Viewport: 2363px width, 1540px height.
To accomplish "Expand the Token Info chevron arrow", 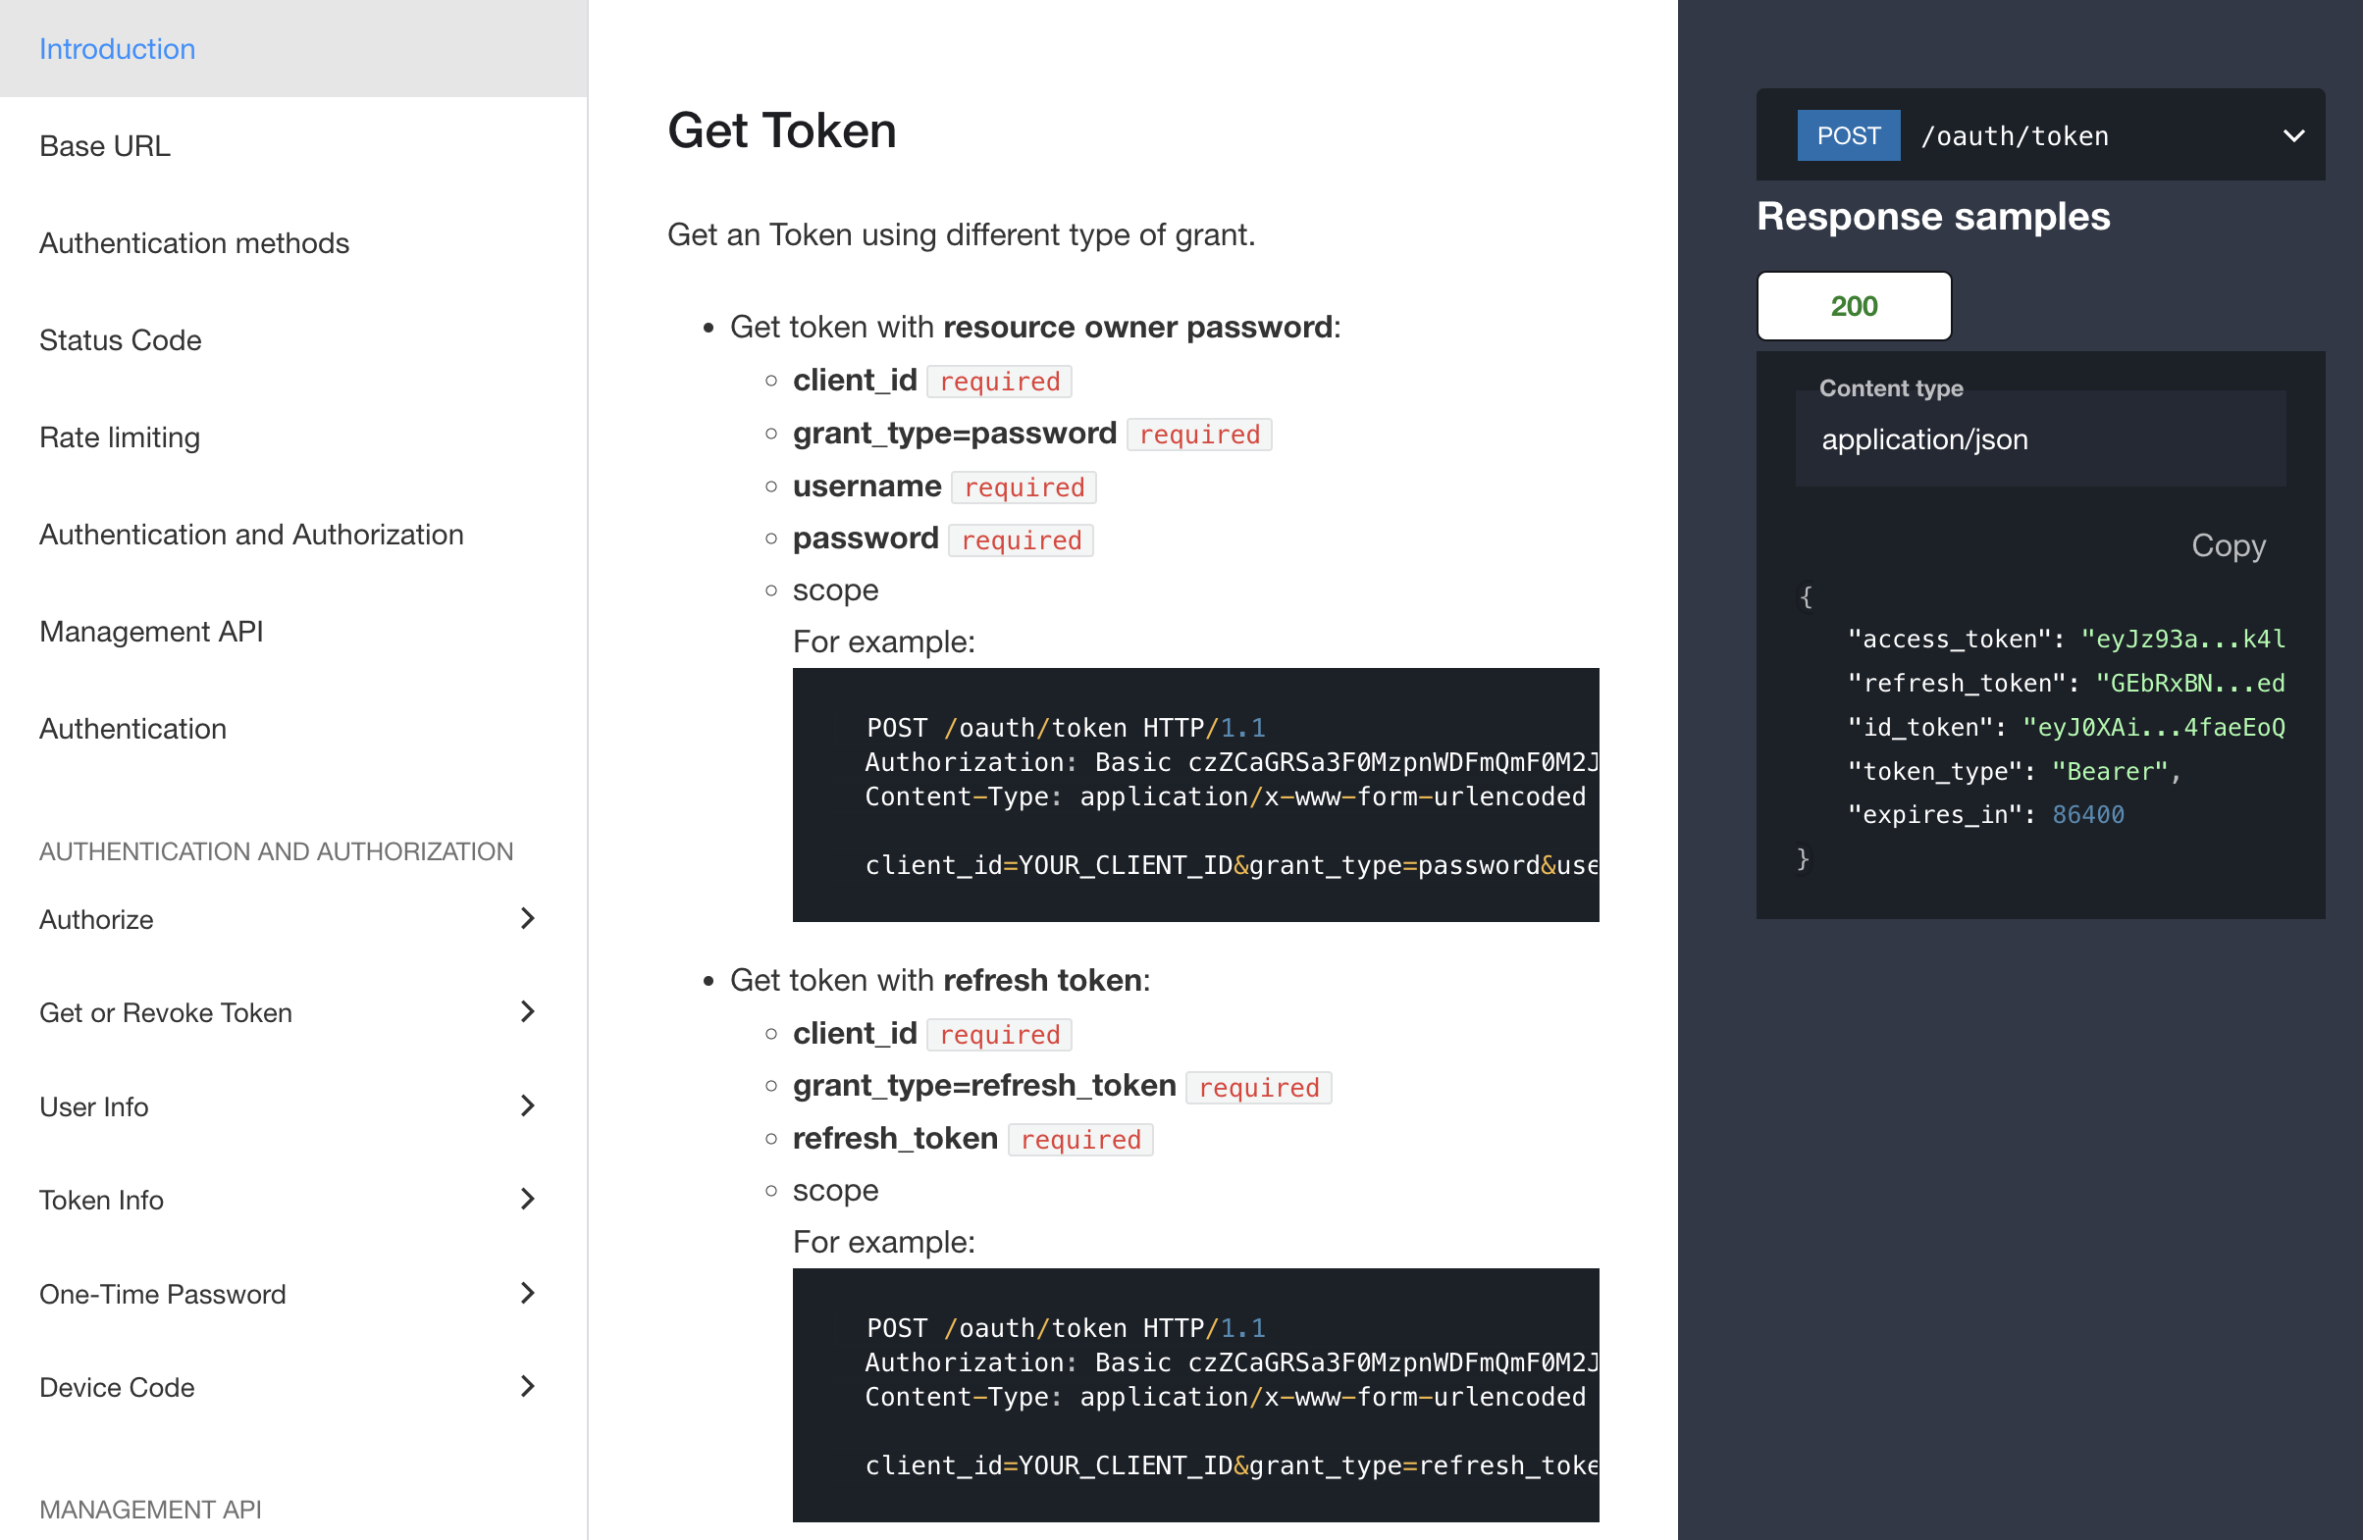I will pos(527,1199).
